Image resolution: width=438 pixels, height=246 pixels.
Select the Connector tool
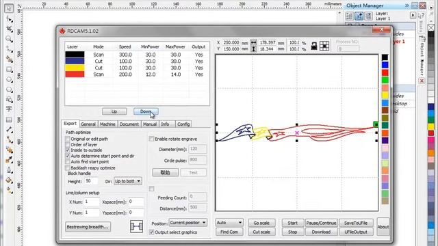9,139
